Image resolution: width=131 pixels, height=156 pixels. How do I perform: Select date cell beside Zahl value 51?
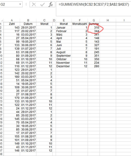pos(28,80)
